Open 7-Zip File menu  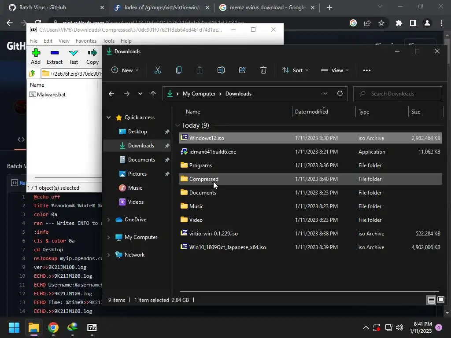pyautogui.click(x=33, y=41)
